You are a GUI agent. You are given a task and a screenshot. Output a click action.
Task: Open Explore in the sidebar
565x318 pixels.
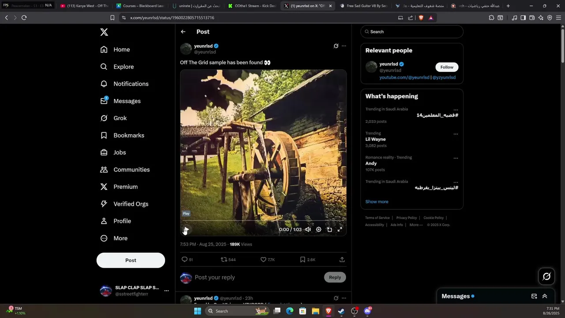[117, 67]
